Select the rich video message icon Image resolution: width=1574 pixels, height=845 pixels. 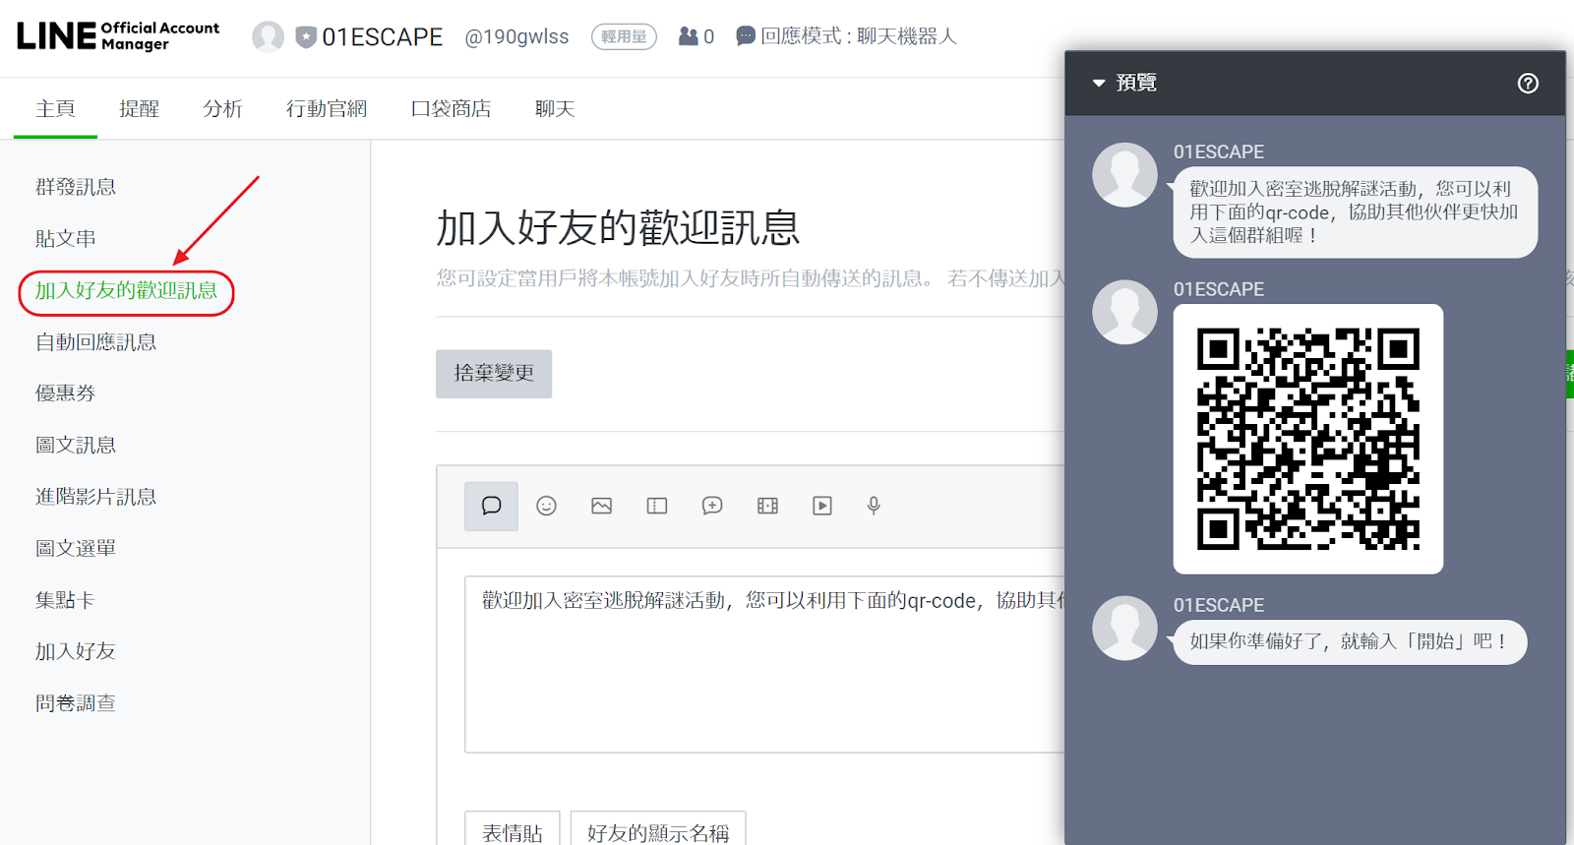[767, 506]
